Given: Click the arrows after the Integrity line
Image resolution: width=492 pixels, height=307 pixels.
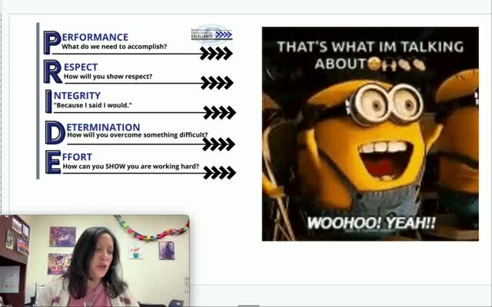Looking at the screenshot, I should pos(219,112).
